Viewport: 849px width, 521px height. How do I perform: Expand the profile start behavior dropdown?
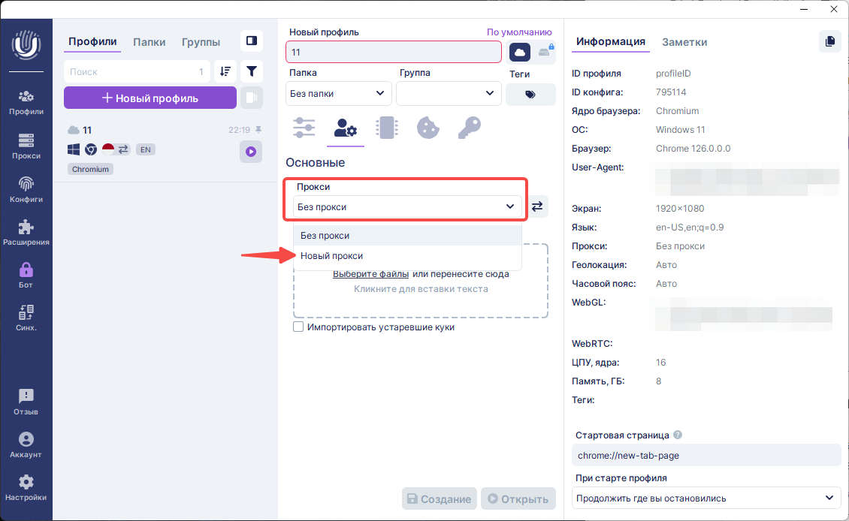(706, 498)
